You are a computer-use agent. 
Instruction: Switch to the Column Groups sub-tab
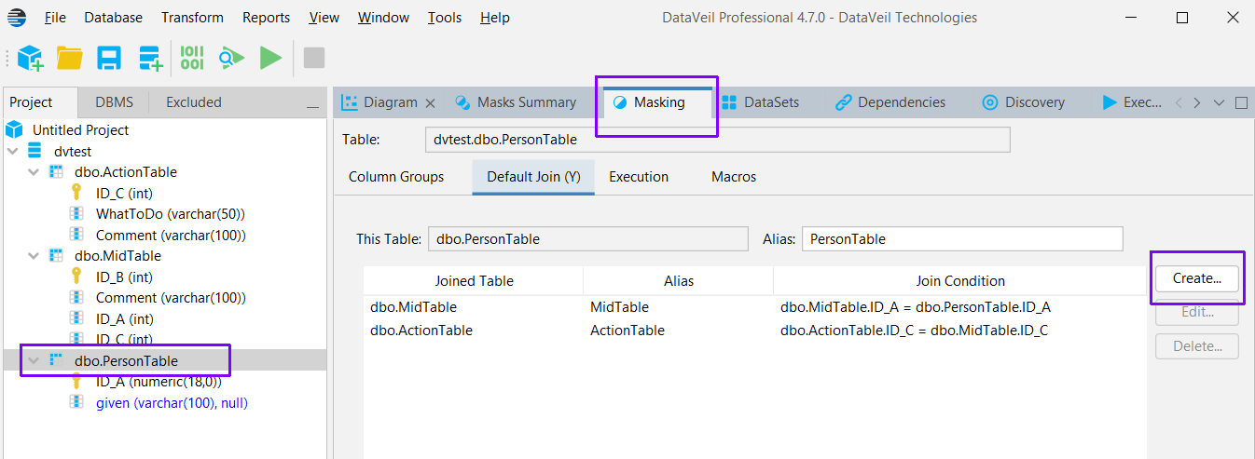(x=396, y=176)
